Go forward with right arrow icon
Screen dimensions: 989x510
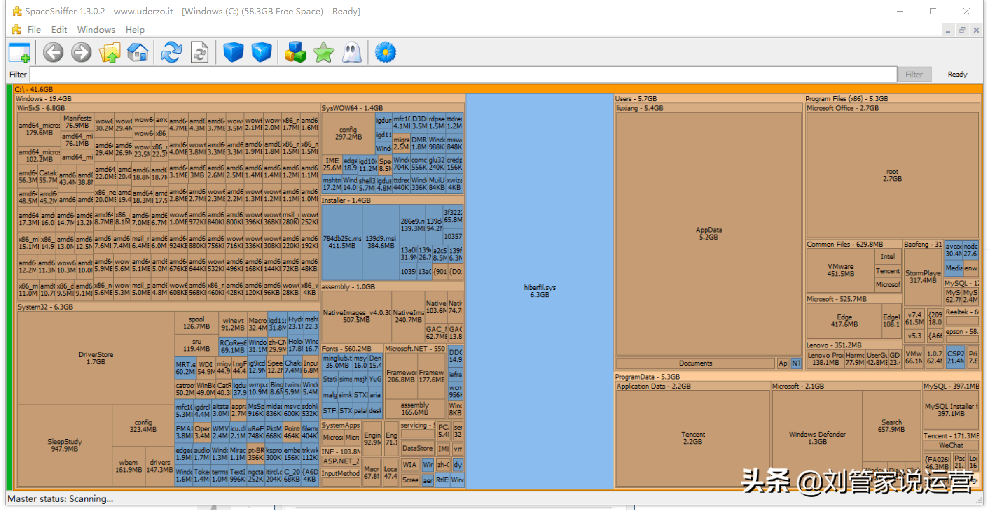tap(81, 53)
